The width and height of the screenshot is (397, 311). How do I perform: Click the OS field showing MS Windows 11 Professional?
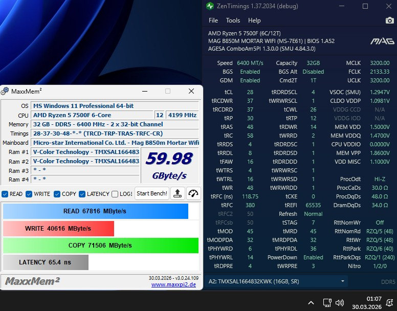115,106
